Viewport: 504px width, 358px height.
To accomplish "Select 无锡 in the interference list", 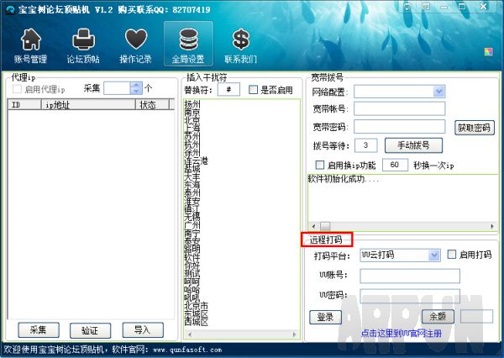I will click(x=192, y=217).
